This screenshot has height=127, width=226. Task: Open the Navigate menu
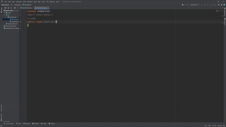pos(19,2)
